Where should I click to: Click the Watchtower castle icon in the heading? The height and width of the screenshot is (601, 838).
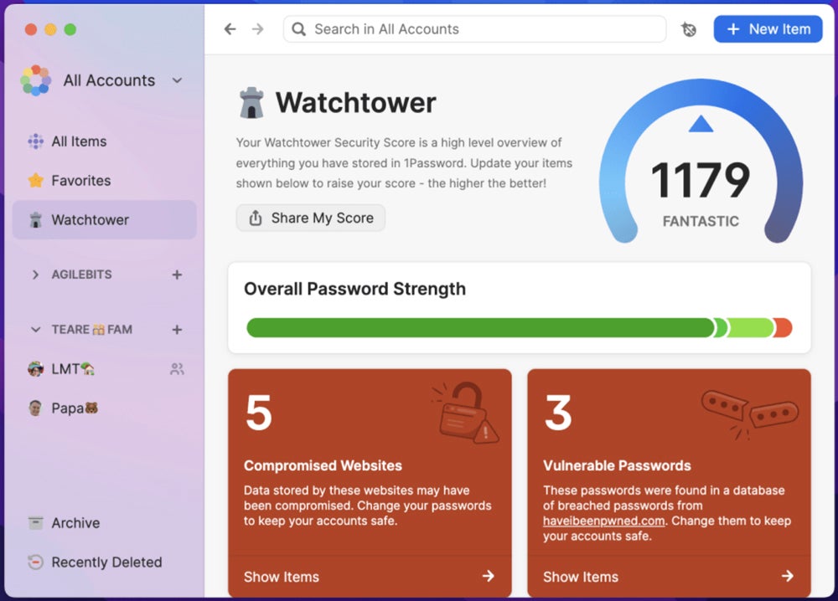(x=251, y=103)
